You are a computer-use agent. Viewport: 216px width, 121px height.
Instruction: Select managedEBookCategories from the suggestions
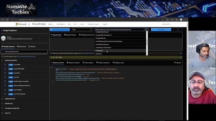point(120,35)
